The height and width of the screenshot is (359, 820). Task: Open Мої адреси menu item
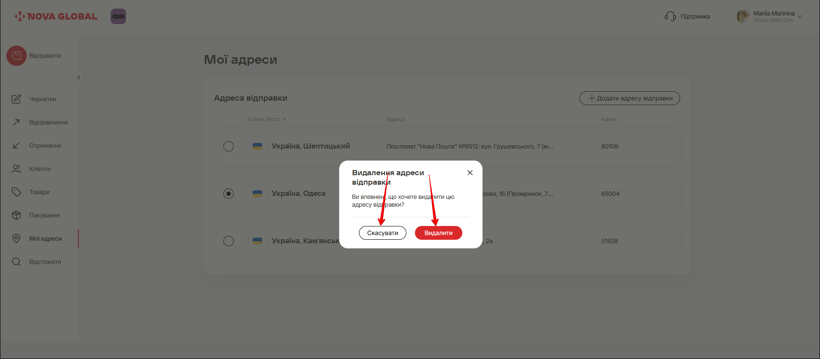(x=45, y=238)
